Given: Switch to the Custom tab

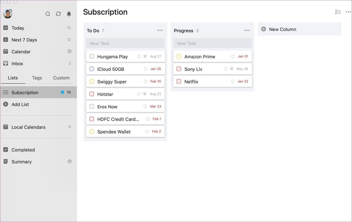Looking at the screenshot, I should 61,78.
